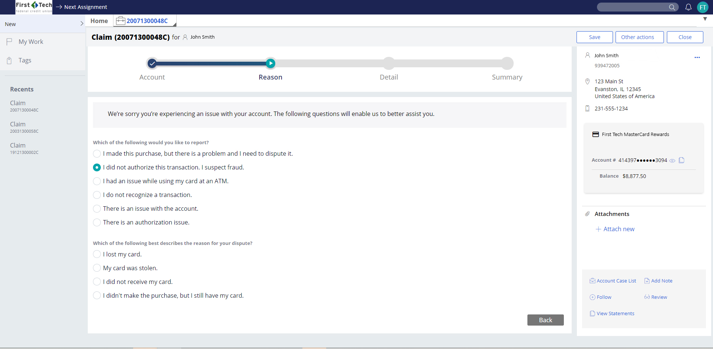This screenshot has height=349, width=713.
Task: Select 'My card was stolen'
Action: (x=97, y=268)
